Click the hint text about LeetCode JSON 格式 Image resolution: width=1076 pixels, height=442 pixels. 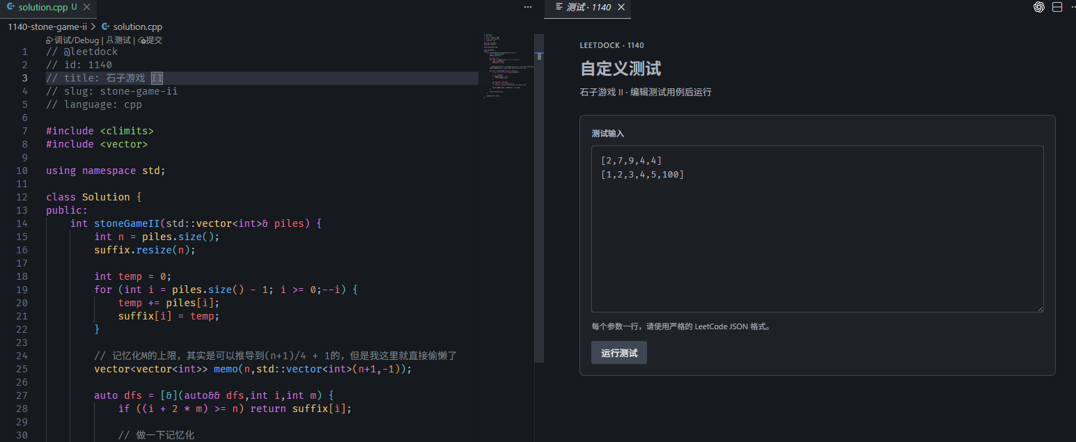pyautogui.click(x=680, y=326)
